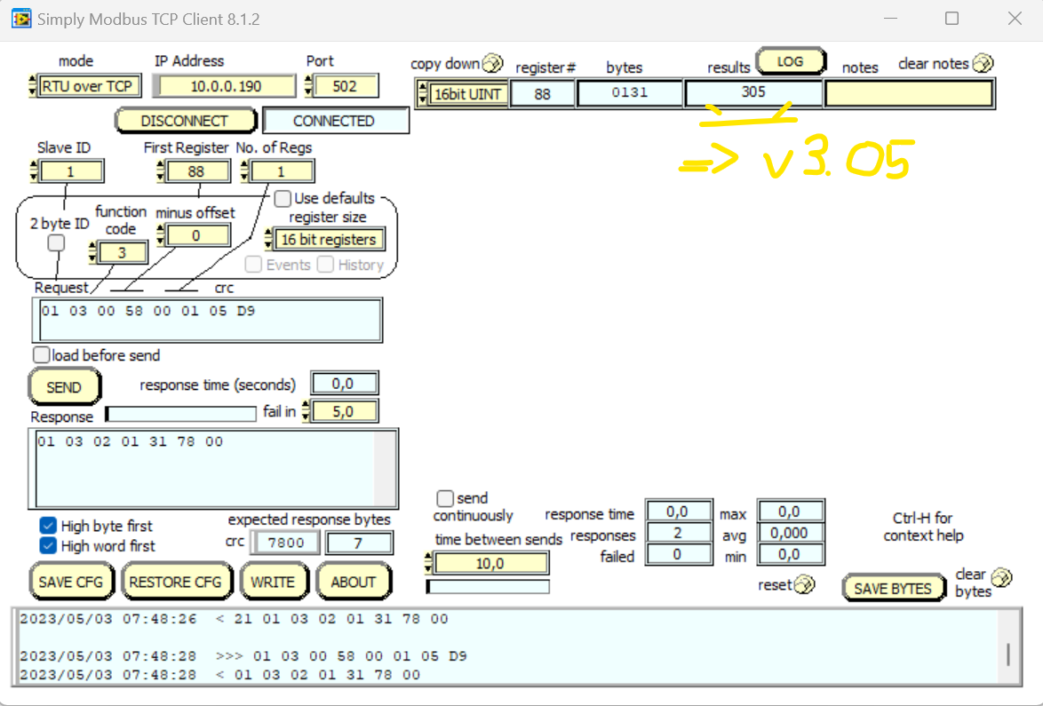
Task: Open the LOG button above results
Action: (x=790, y=62)
